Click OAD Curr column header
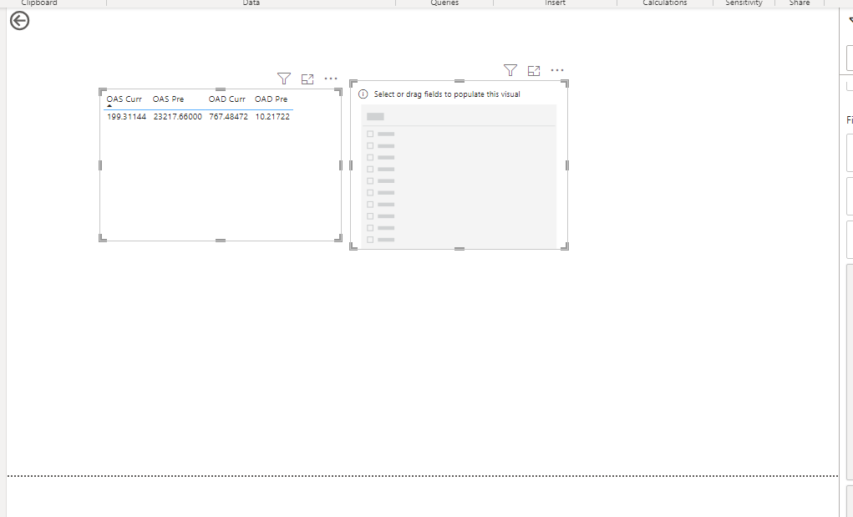853x517 pixels. [x=227, y=99]
